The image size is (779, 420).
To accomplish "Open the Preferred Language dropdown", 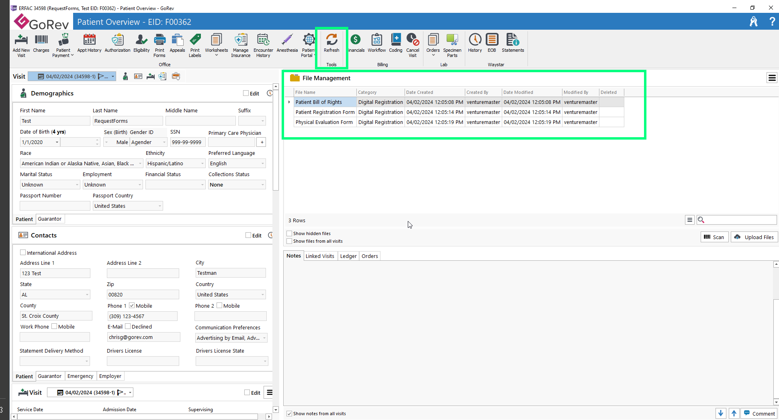I will [263, 163].
